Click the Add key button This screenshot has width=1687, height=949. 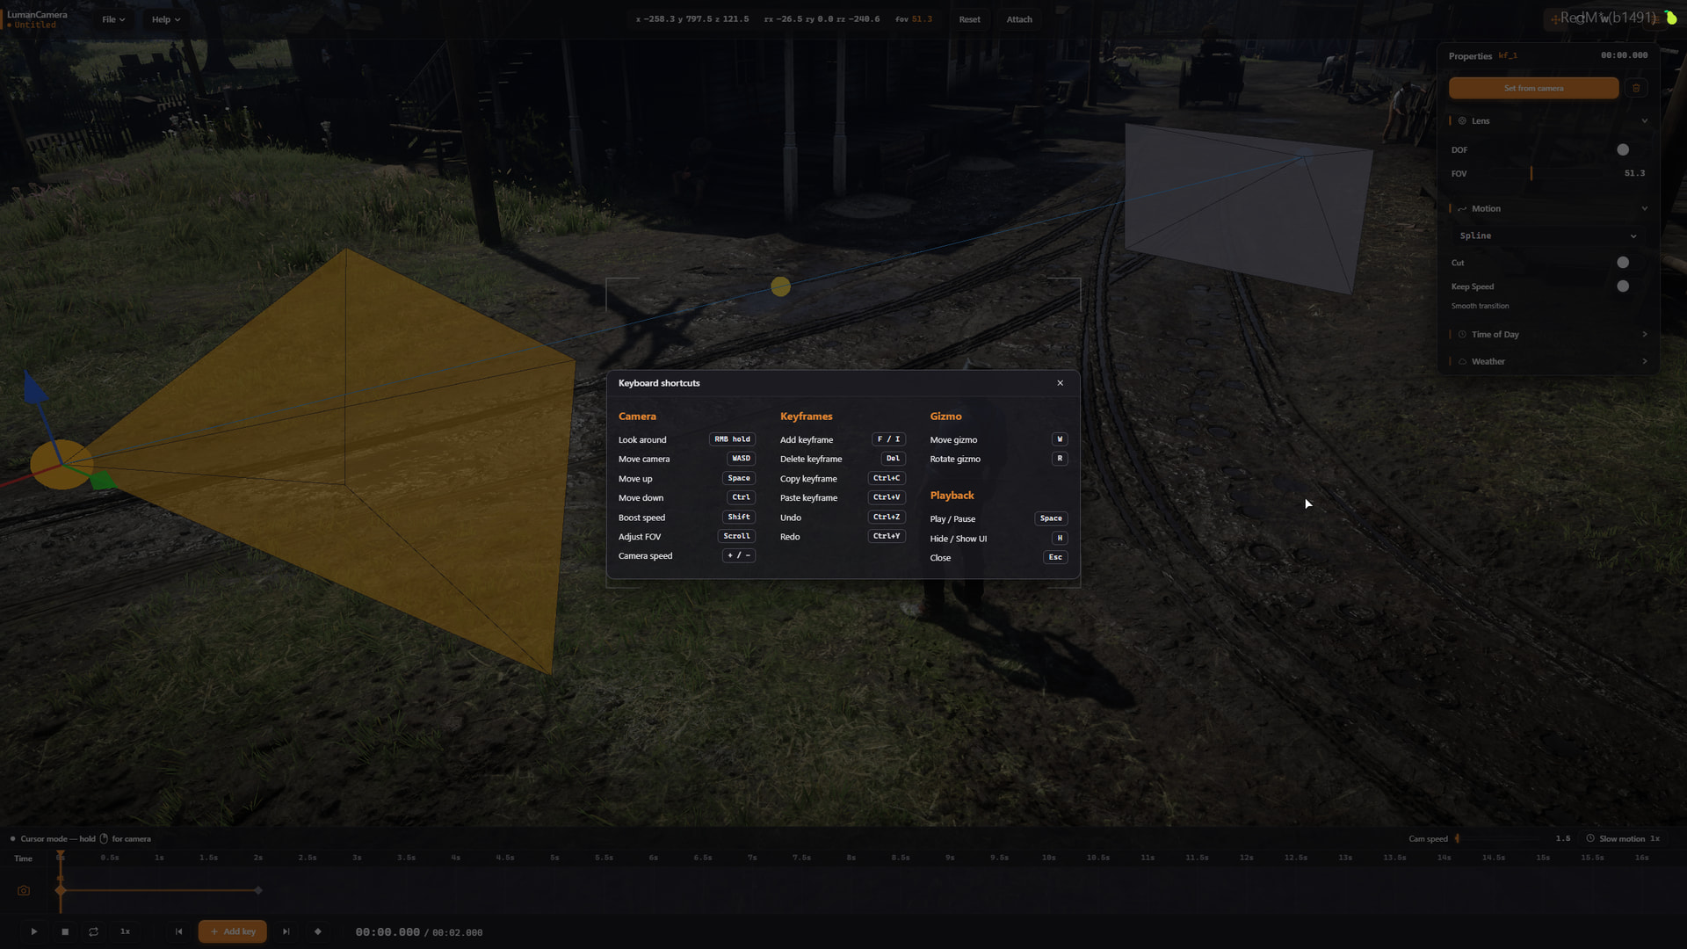[x=233, y=931]
